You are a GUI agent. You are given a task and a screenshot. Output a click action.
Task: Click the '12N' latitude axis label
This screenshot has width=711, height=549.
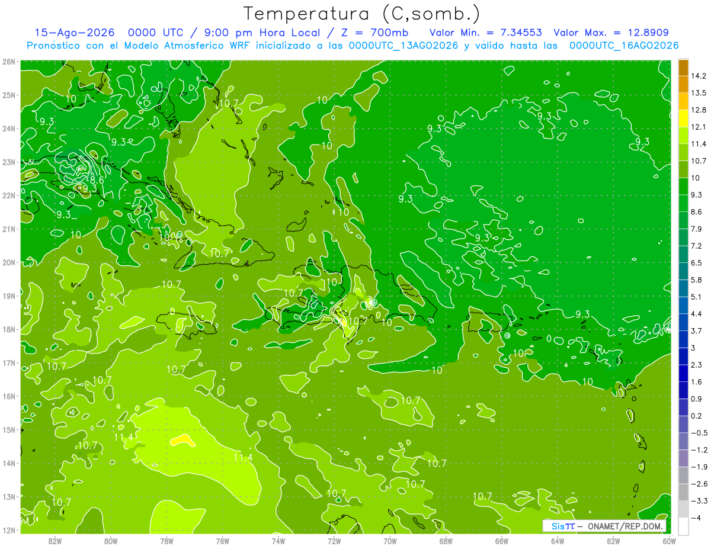click(x=9, y=530)
